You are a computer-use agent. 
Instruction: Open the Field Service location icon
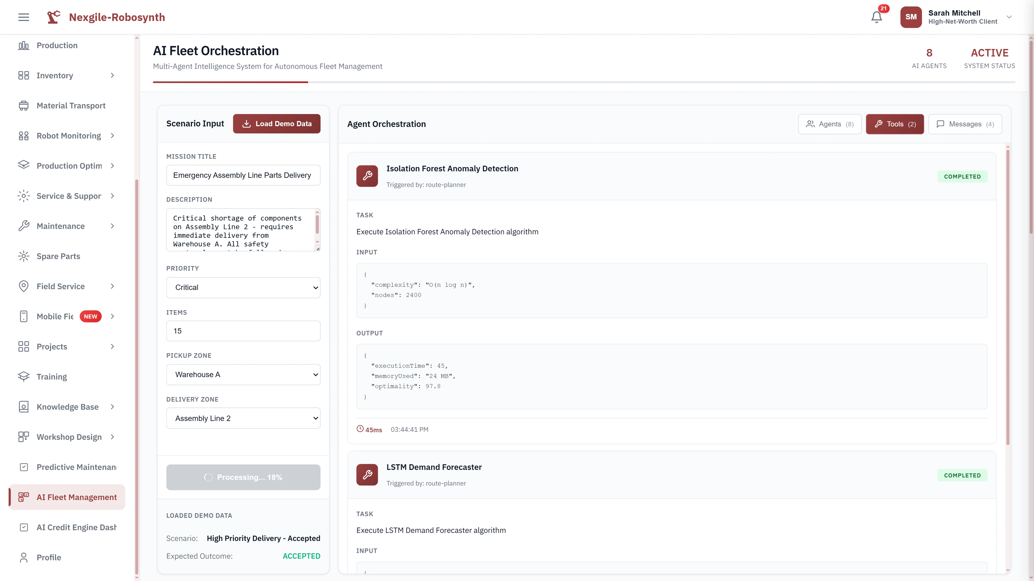coord(23,286)
